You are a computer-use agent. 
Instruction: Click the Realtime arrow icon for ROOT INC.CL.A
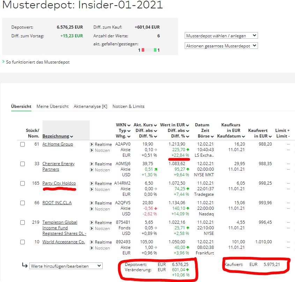click(x=91, y=203)
